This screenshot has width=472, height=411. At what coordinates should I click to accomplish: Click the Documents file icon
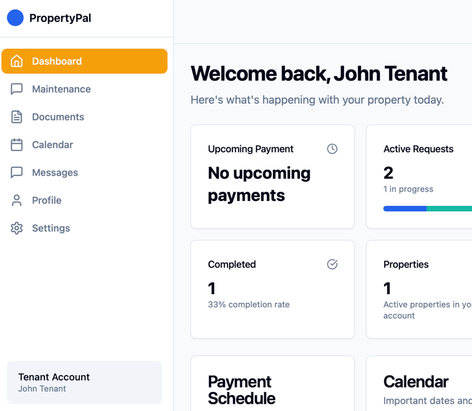[x=17, y=117]
